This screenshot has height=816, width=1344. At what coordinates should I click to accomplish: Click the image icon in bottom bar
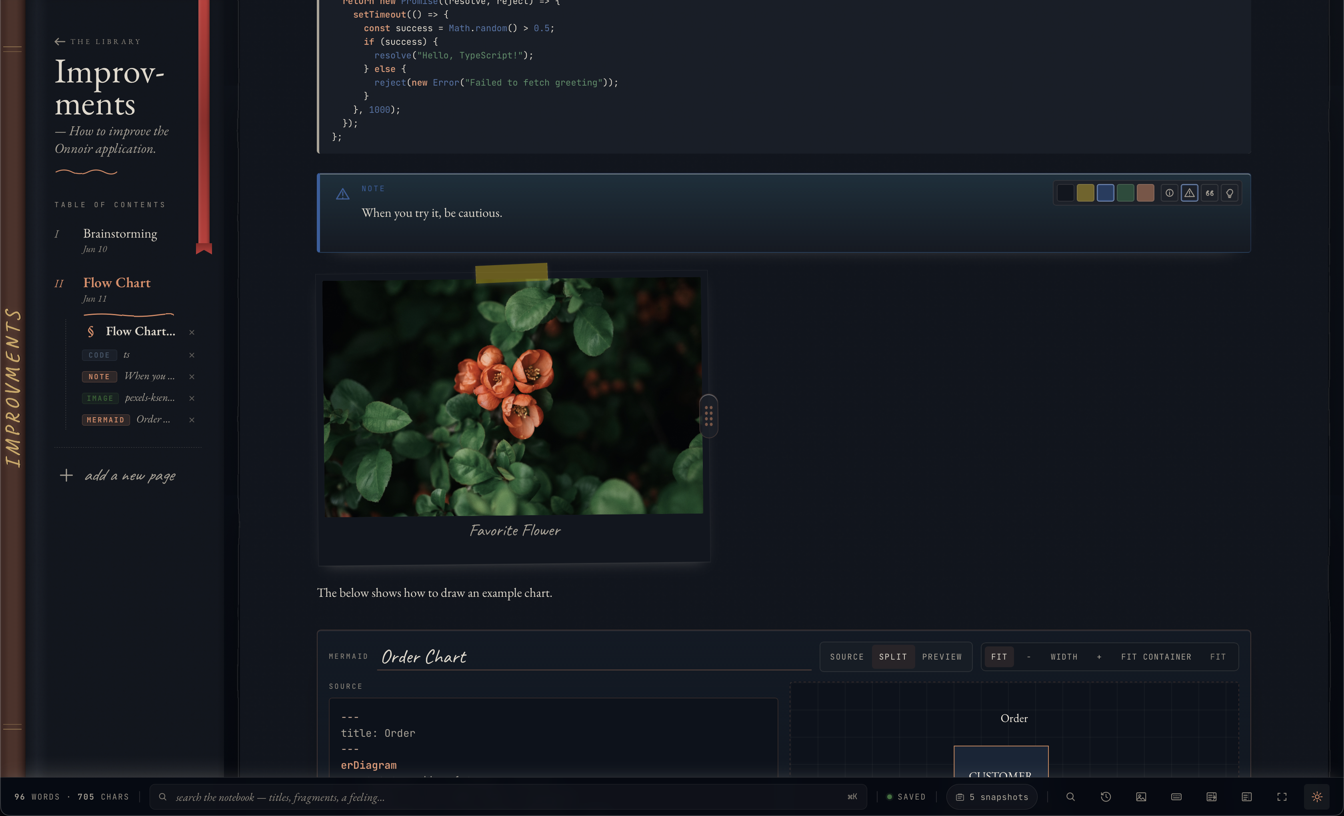(1141, 797)
